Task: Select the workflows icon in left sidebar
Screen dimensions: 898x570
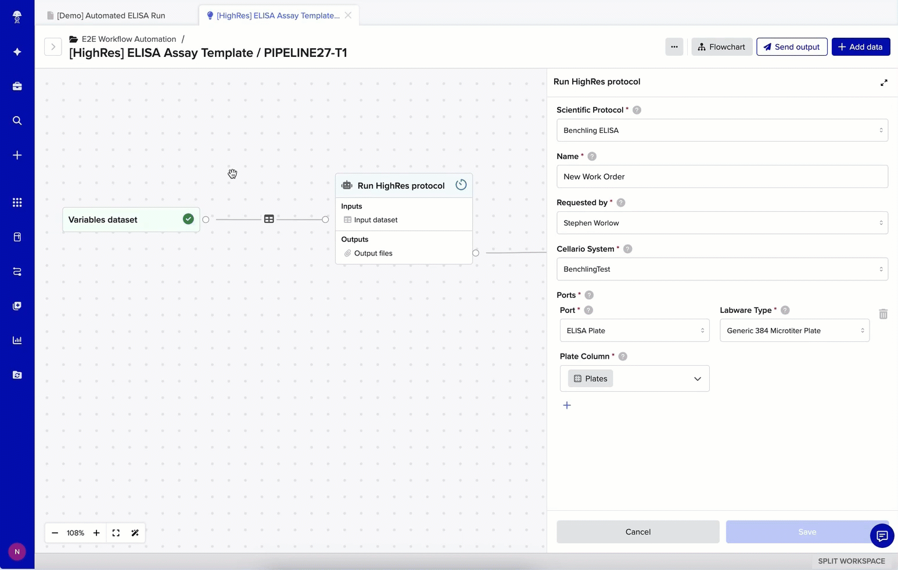Action: point(17,272)
